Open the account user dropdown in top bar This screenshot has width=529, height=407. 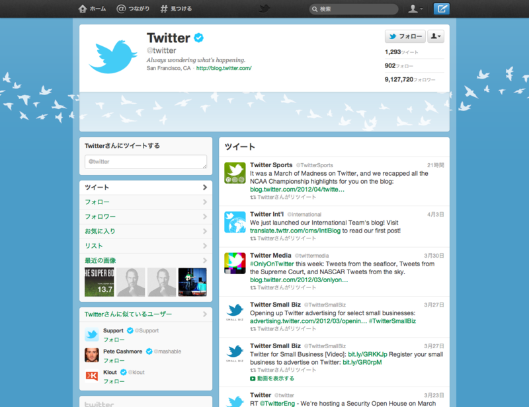coord(415,9)
